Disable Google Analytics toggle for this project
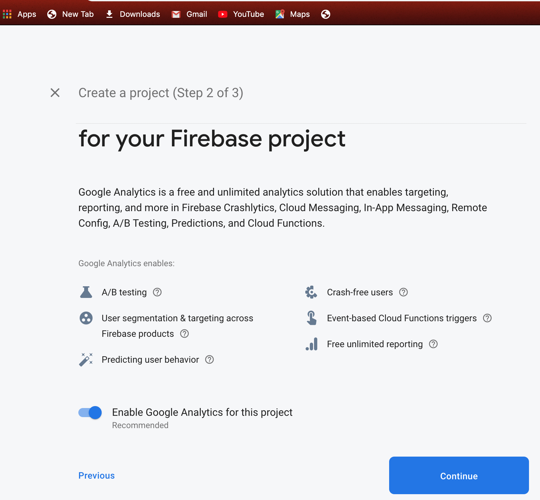The image size is (540, 500). tap(90, 413)
